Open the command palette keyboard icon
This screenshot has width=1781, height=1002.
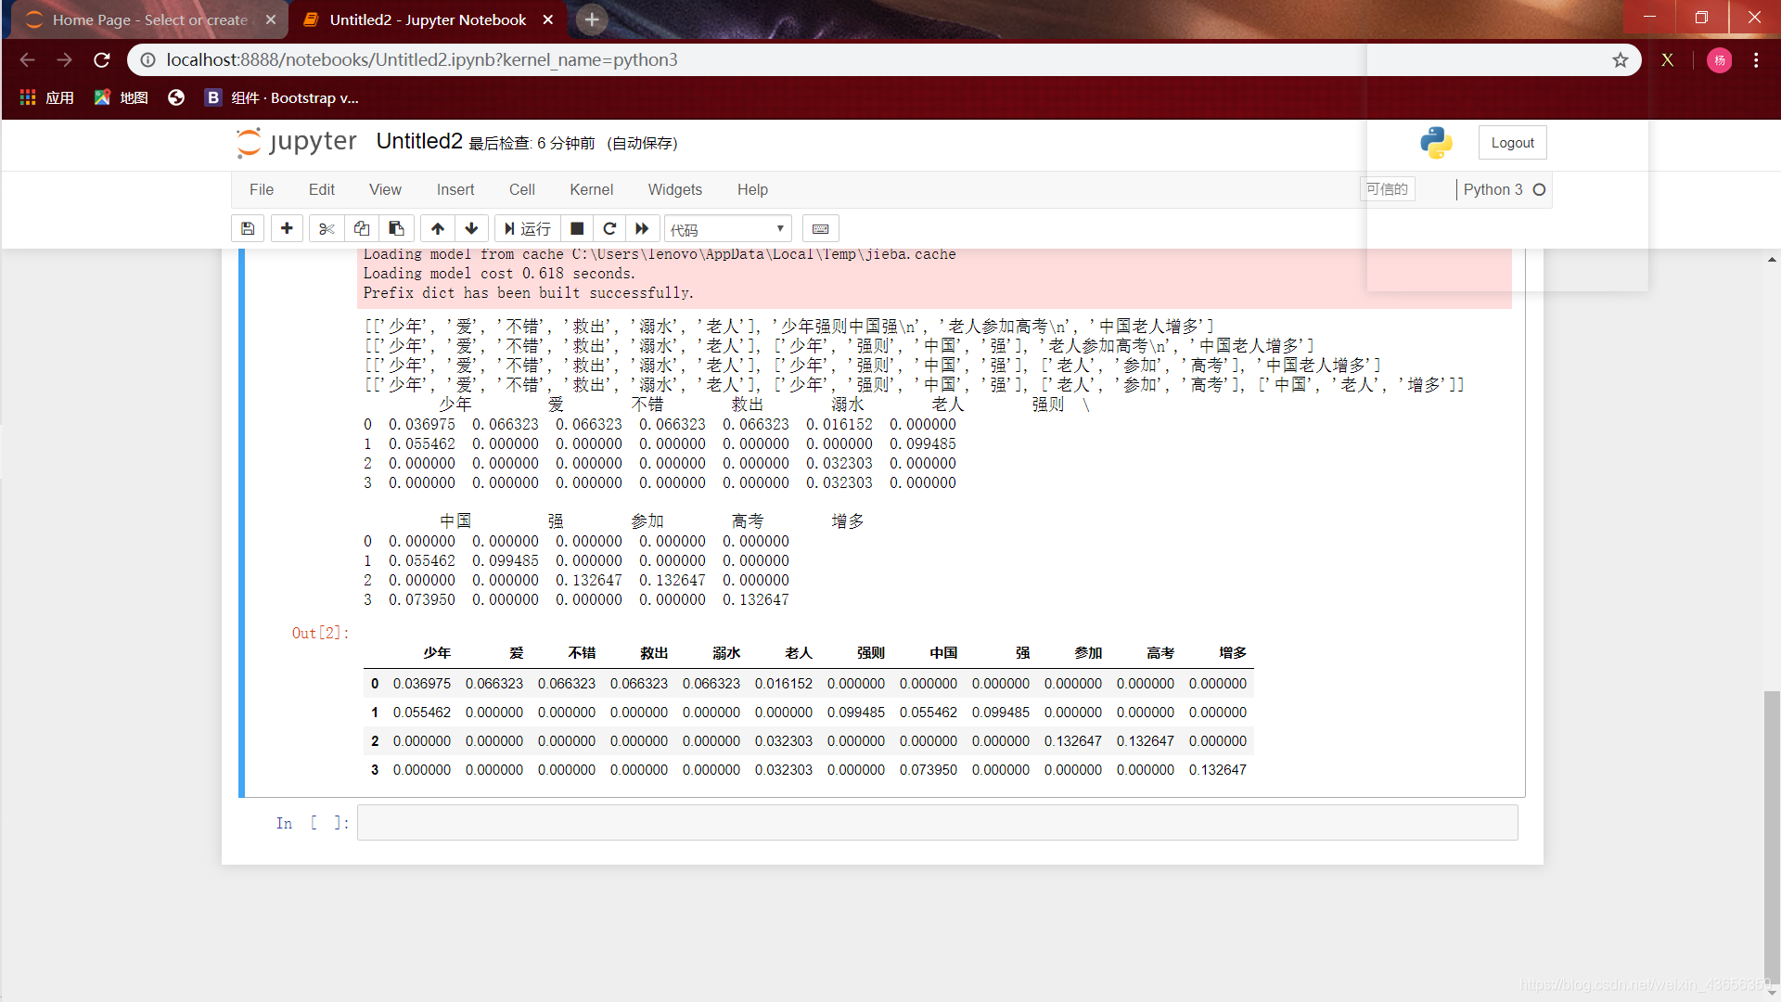[x=821, y=228]
